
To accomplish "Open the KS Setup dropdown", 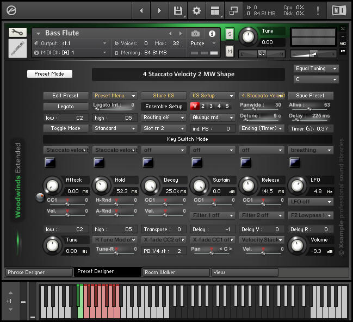I will click(x=213, y=96).
